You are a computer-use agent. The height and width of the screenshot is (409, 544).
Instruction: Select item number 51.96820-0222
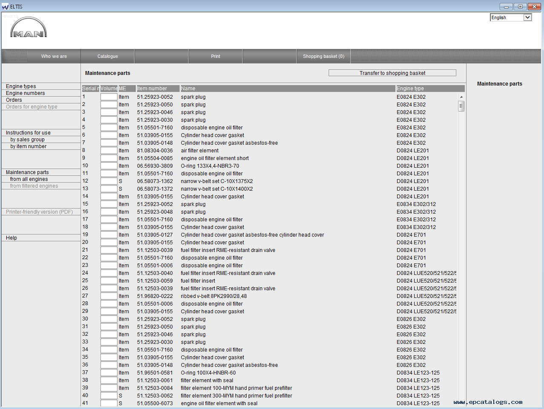[x=155, y=296]
